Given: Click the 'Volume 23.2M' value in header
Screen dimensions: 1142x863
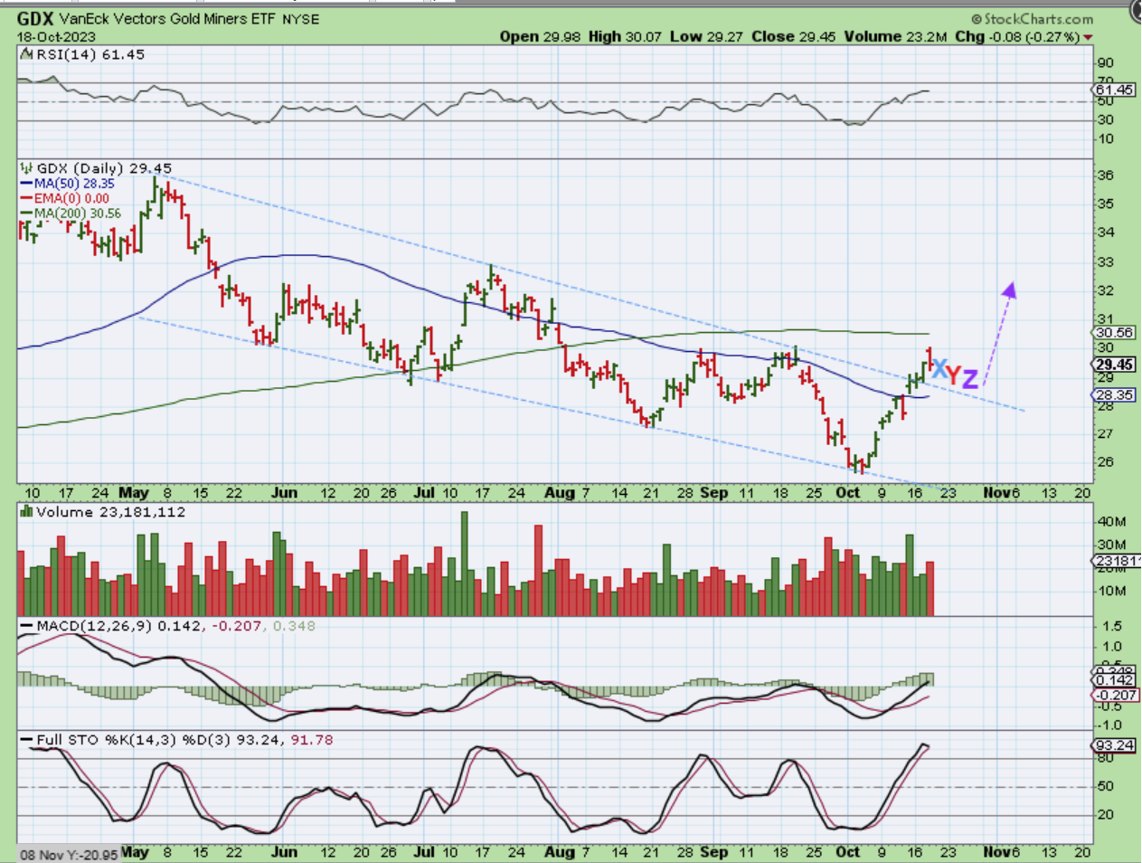Looking at the screenshot, I should tap(895, 37).
